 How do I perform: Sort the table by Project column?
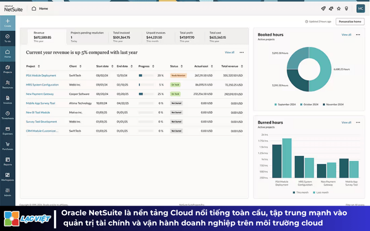tap(39, 66)
